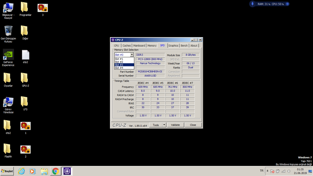Click the Serial Number field AA69115D
The width and height of the screenshot is (313, 176).
coord(150,76)
